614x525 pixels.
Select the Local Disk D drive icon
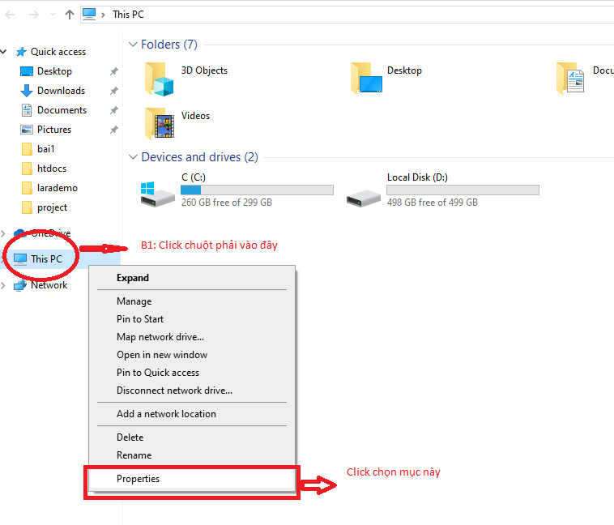(364, 198)
